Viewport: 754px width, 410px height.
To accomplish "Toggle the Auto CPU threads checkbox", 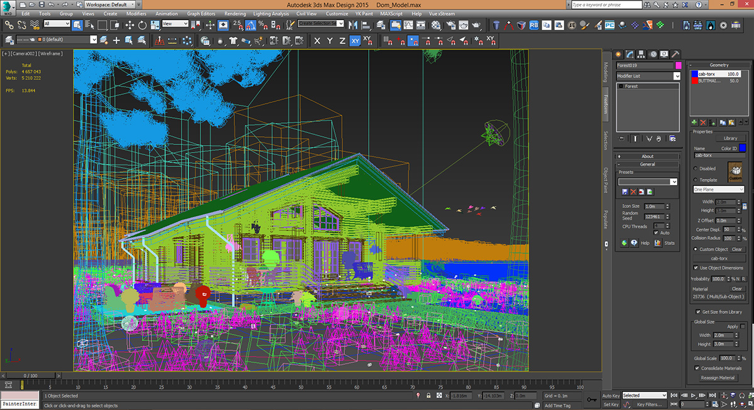I will 657,233.
